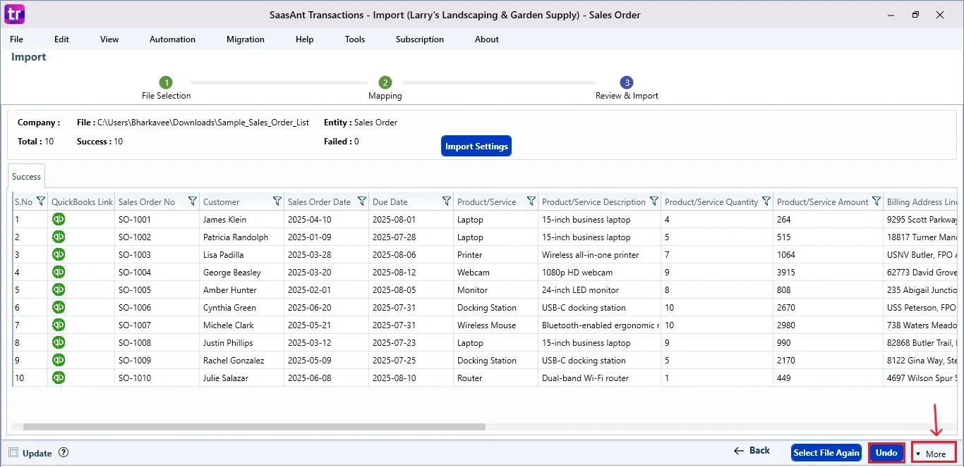
Task: Select customer Amber Hunter cell
Action: (241, 290)
